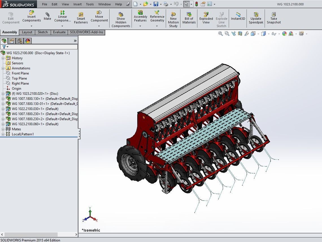Click the Display Style icon

[264, 34]
